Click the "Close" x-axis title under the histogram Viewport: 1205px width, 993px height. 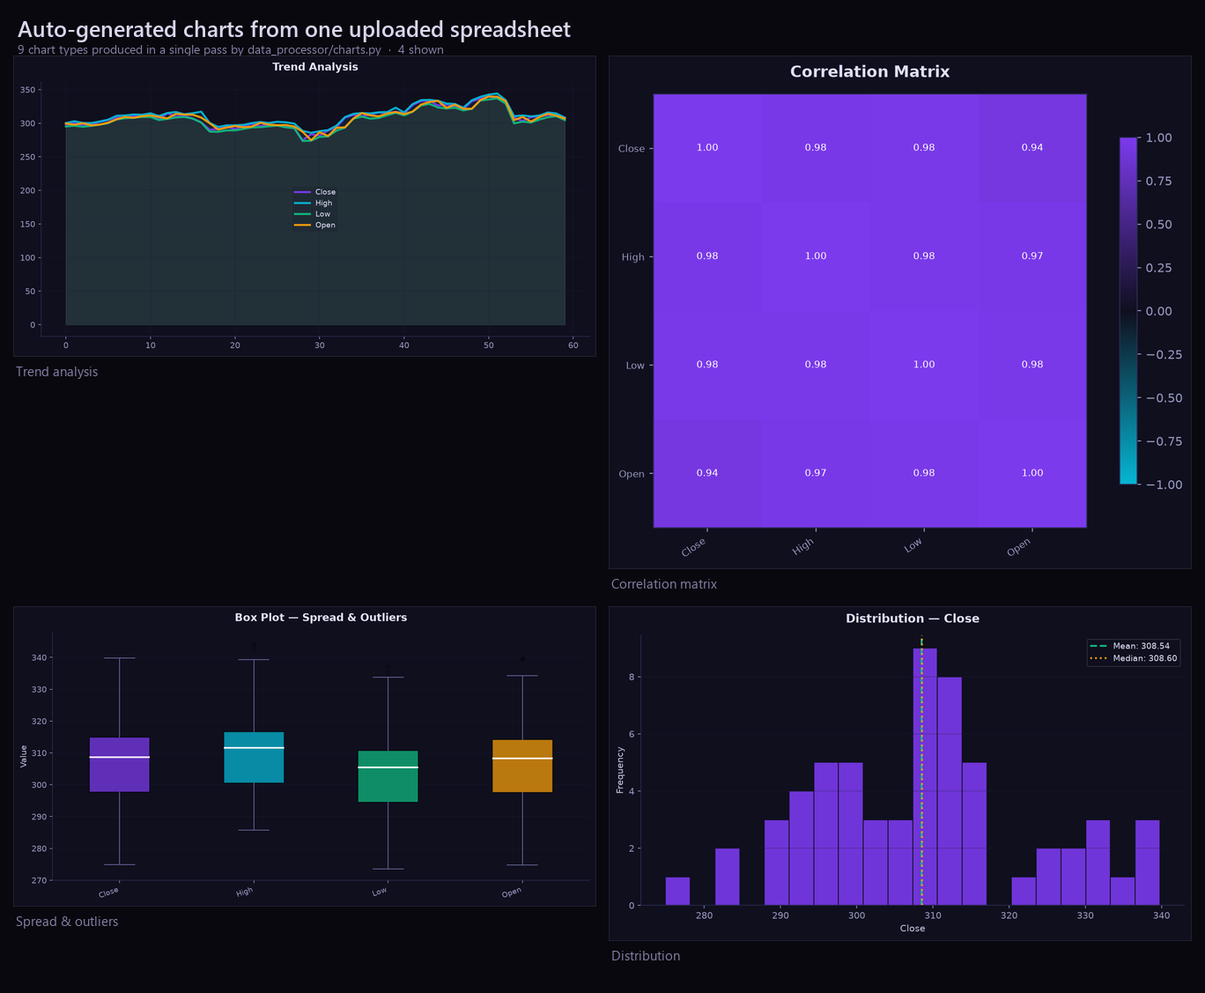coord(913,929)
